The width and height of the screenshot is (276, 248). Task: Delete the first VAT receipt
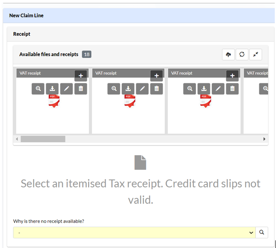(81, 88)
